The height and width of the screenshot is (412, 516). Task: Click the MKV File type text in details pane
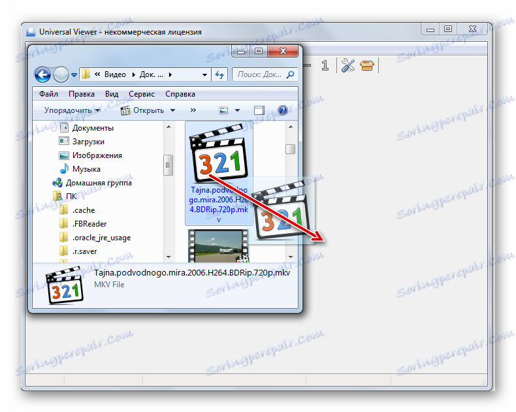pyautogui.click(x=109, y=285)
